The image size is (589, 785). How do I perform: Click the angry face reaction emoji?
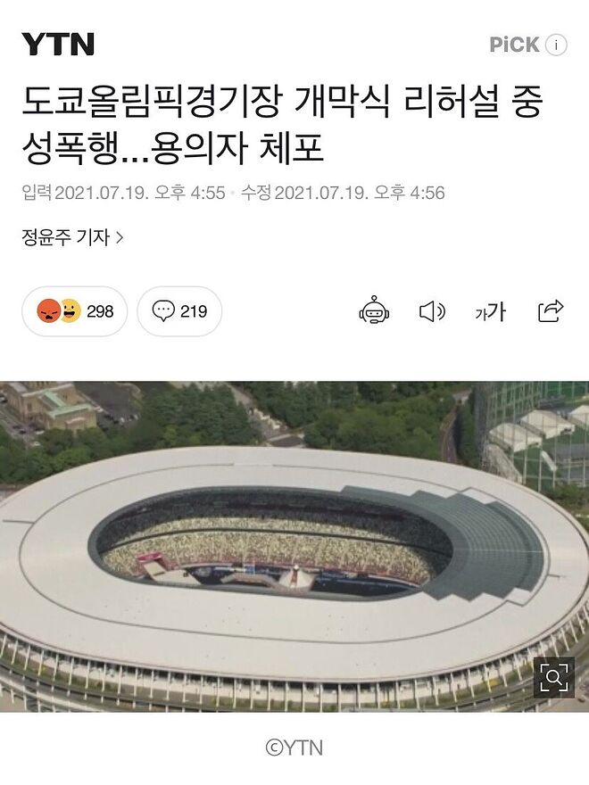click(48, 311)
